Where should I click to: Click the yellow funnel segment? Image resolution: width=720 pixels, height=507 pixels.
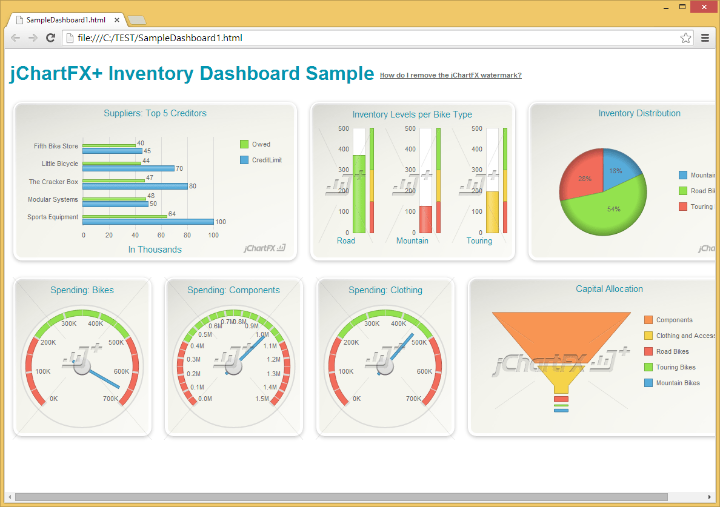click(561, 376)
